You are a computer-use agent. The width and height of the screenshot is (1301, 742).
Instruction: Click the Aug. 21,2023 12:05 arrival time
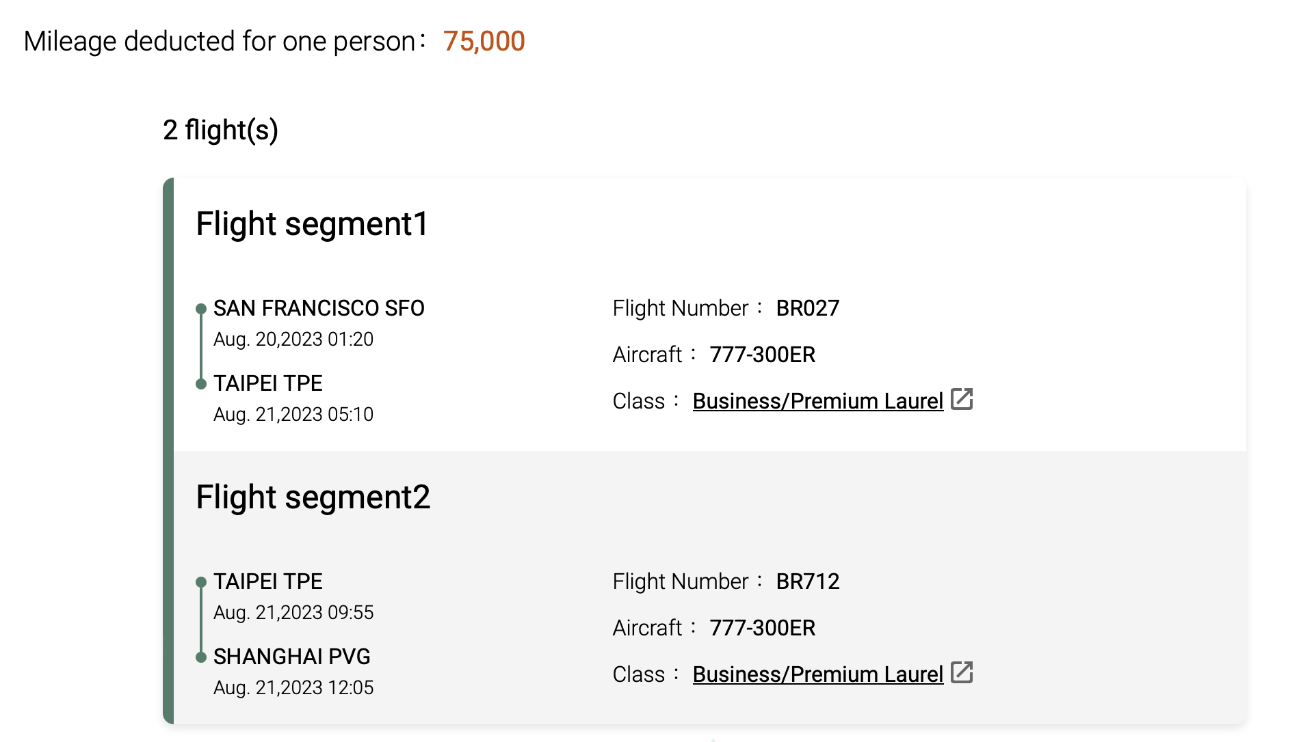coord(293,688)
